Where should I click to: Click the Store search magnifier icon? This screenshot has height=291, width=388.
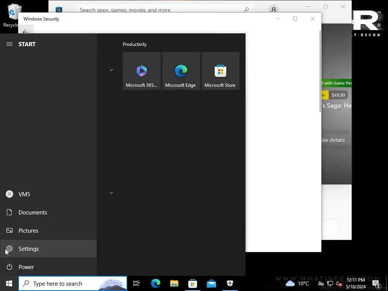point(246,10)
